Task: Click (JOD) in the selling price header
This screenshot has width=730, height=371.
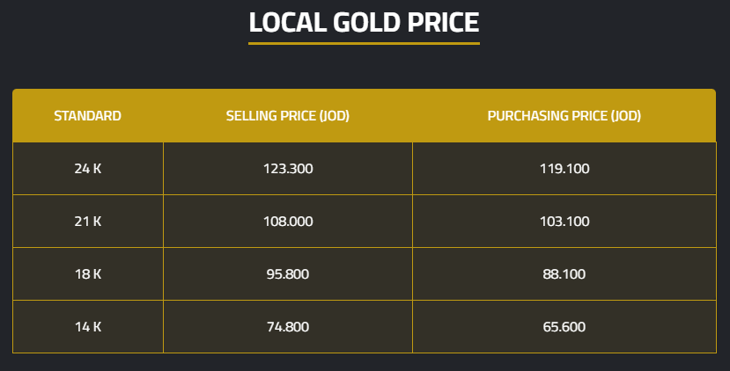Action: click(x=332, y=115)
